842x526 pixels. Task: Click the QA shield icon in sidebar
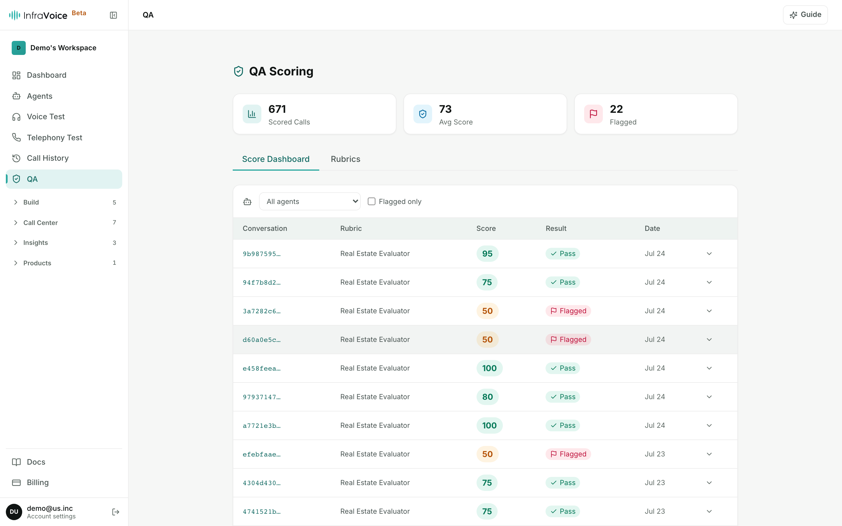[x=16, y=179]
